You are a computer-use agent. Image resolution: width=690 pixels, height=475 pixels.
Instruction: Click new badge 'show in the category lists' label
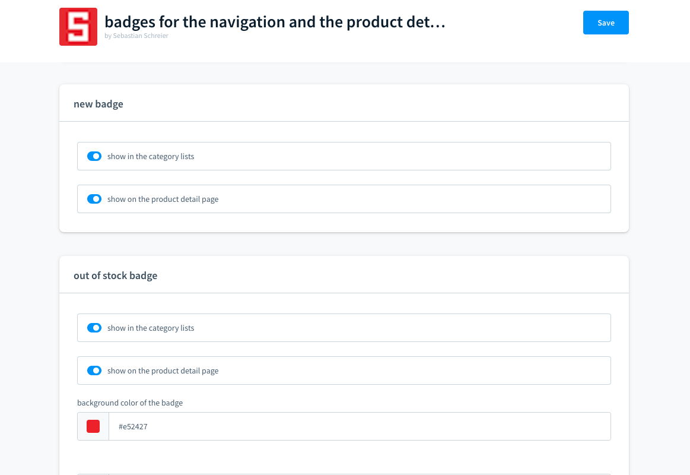tap(151, 157)
